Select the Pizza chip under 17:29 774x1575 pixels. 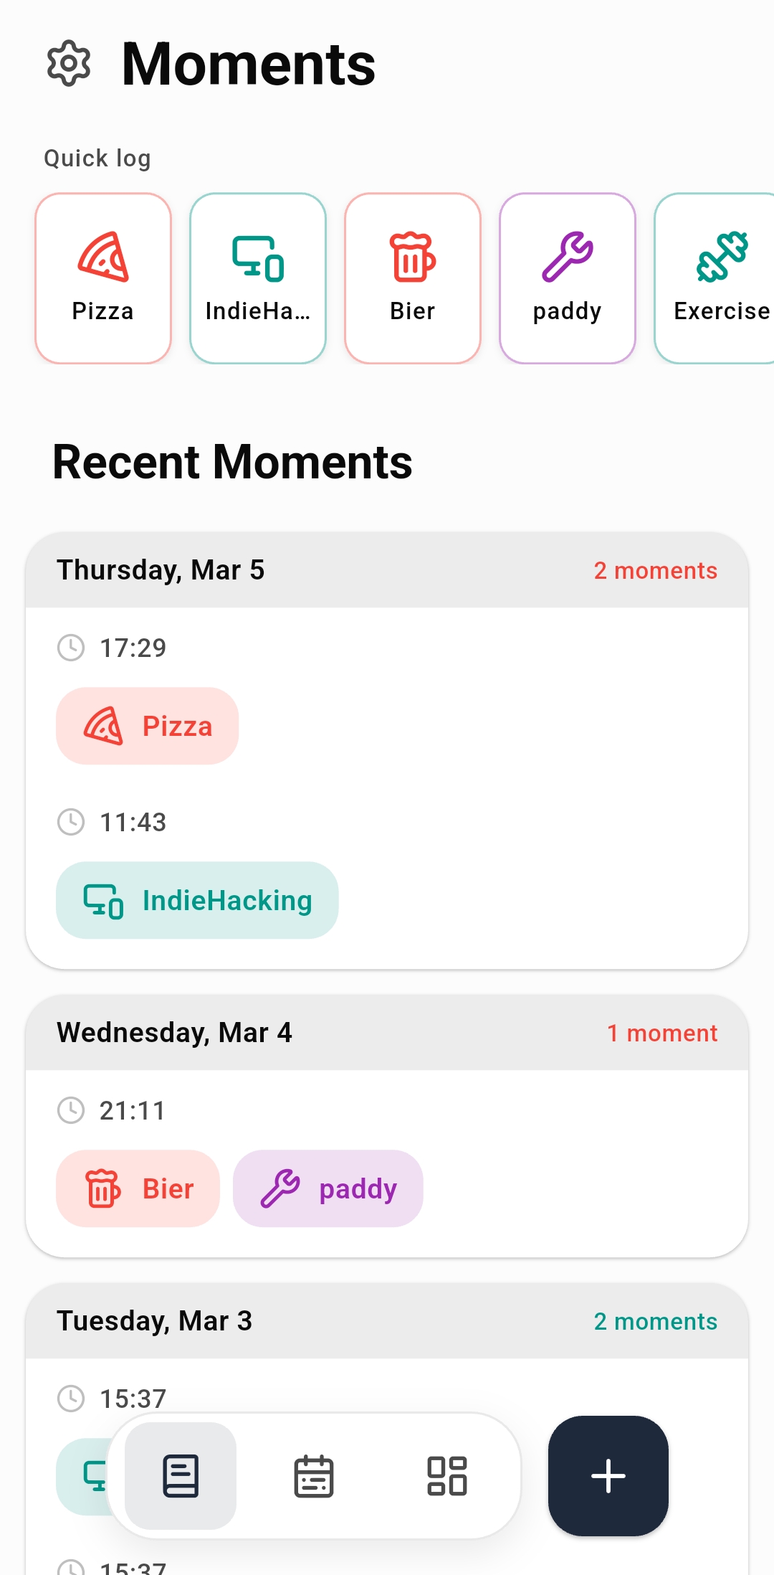click(147, 725)
